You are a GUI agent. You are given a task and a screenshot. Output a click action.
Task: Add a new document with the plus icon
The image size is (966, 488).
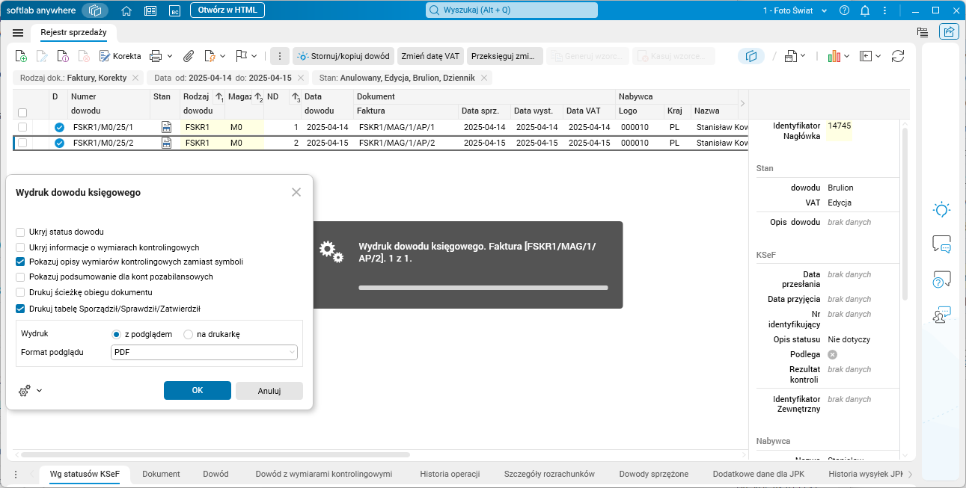click(x=22, y=56)
